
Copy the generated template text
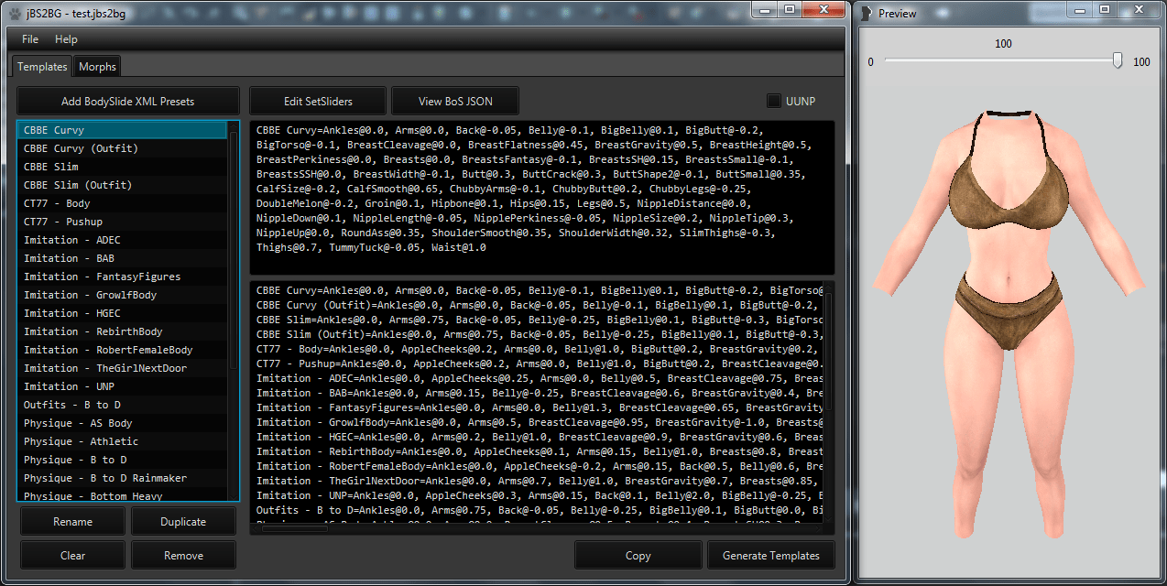click(638, 555)
